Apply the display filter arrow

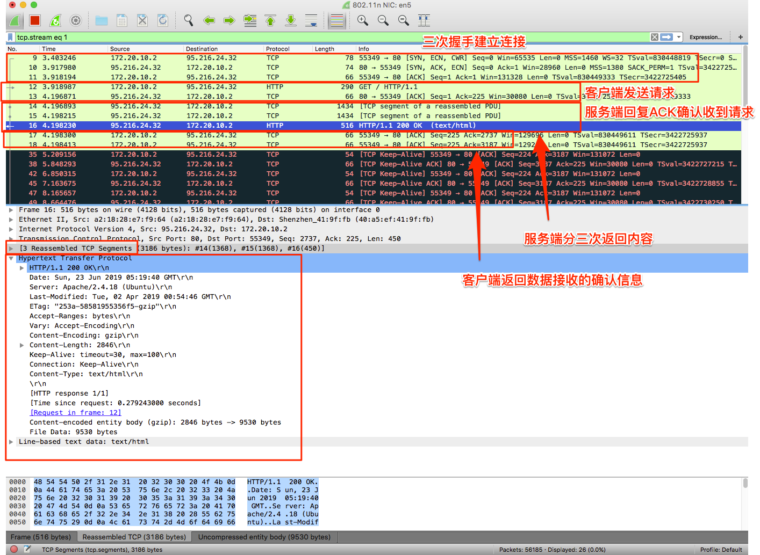coord(667,37)
